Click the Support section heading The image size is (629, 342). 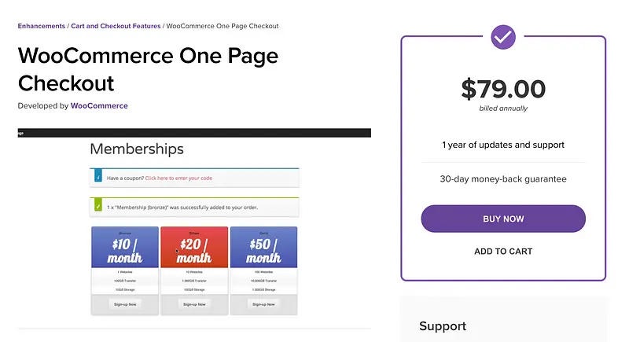coord(443,326)
